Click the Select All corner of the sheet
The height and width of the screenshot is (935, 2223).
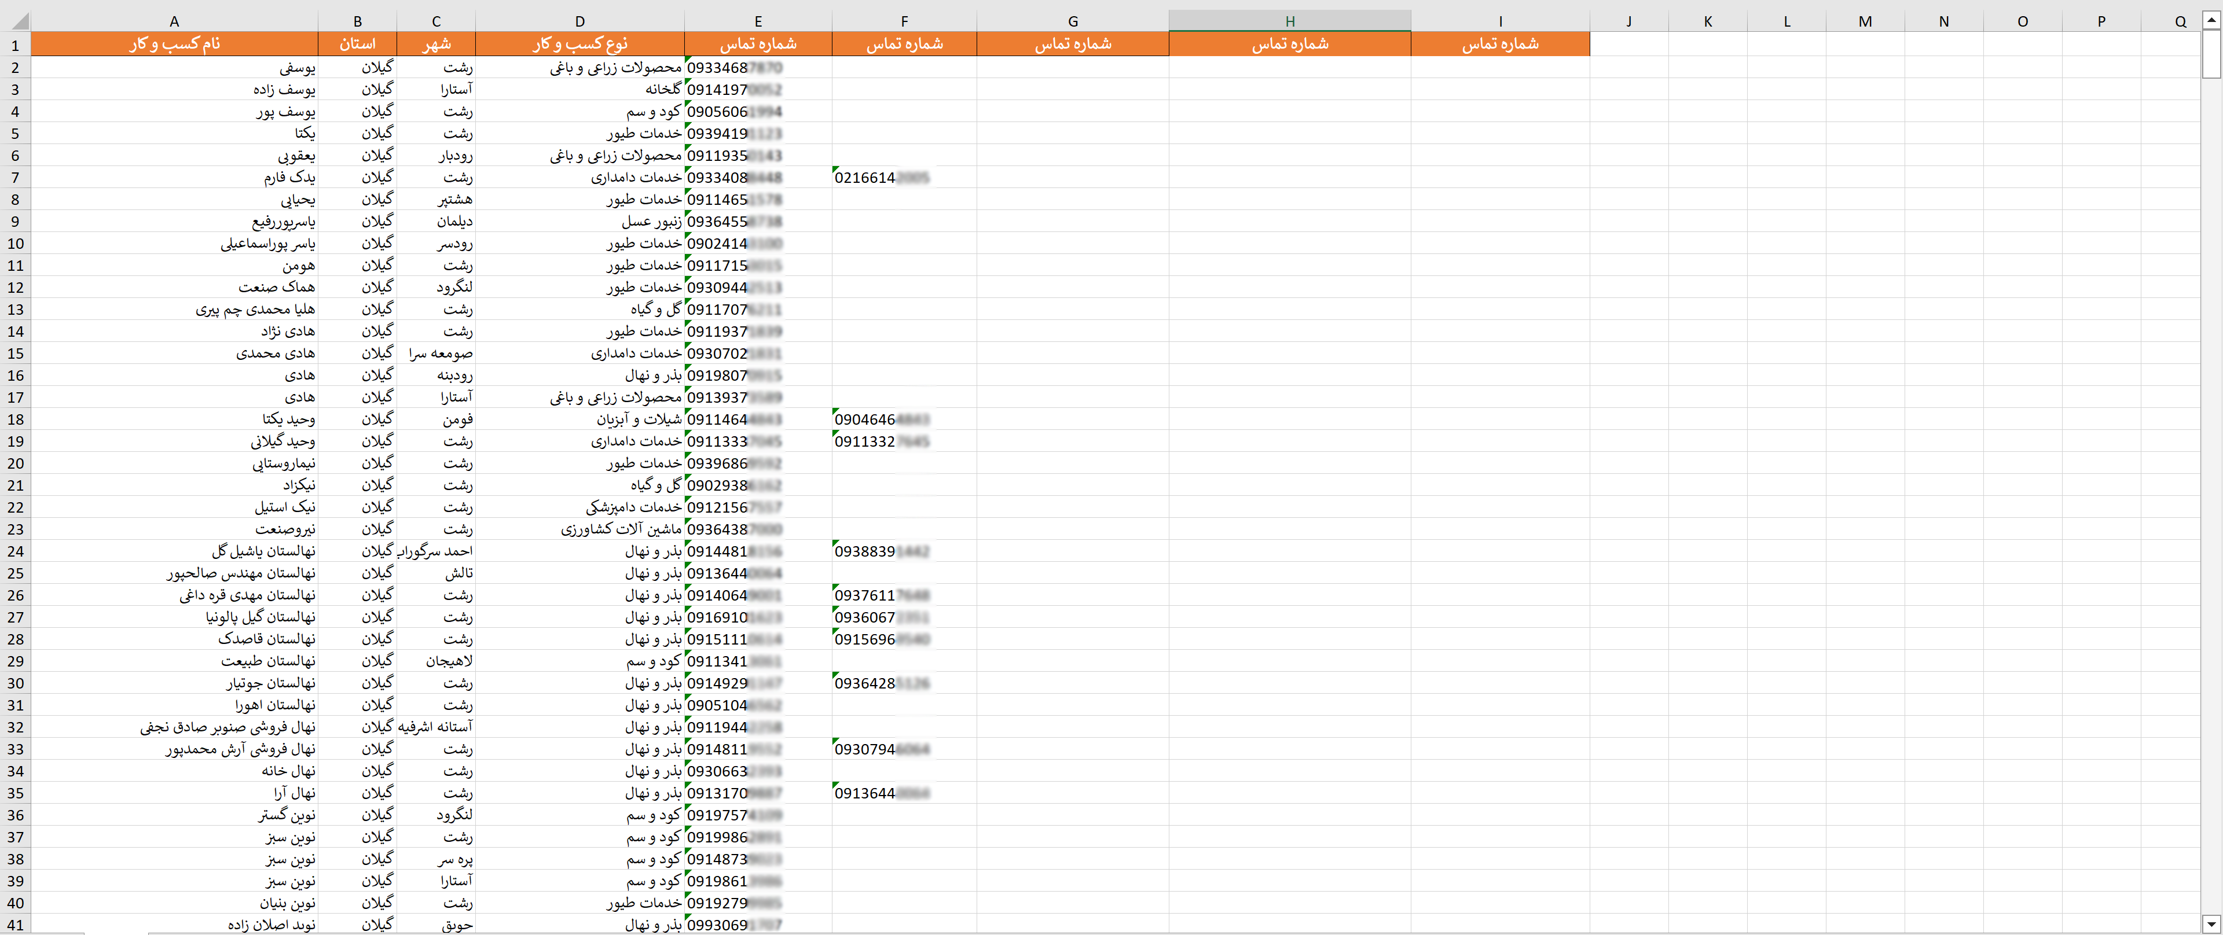pos(16,21)
